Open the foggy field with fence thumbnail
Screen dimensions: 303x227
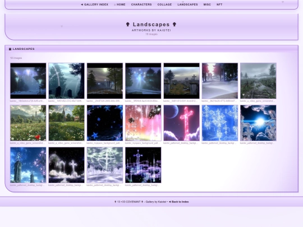pyautogui.click(x=258, y=81)
